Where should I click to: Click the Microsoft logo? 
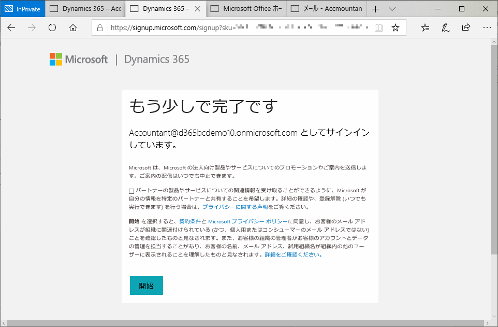point(79,59)
